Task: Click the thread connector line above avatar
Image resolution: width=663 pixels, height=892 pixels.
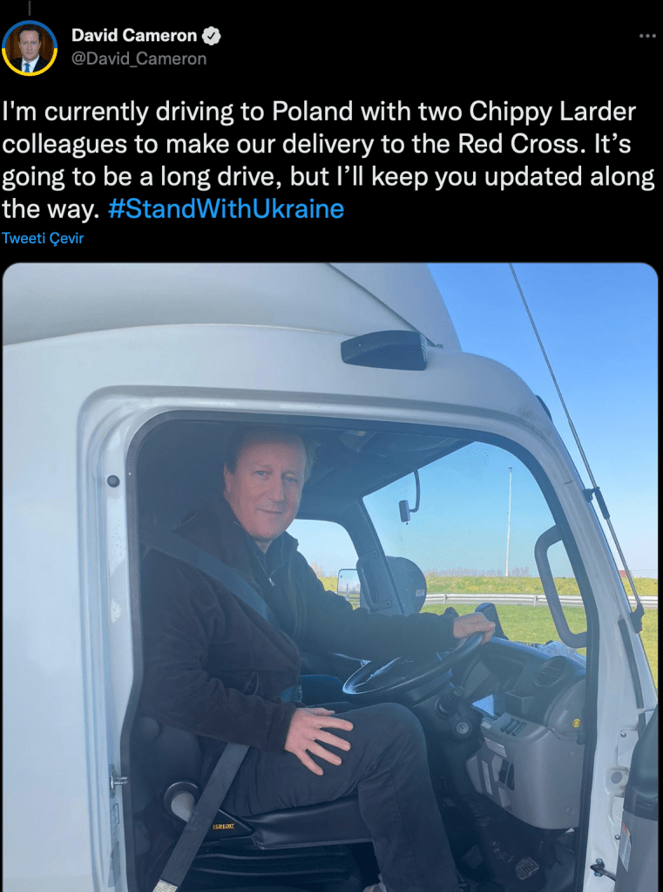Action: click(x=30, y=7)
